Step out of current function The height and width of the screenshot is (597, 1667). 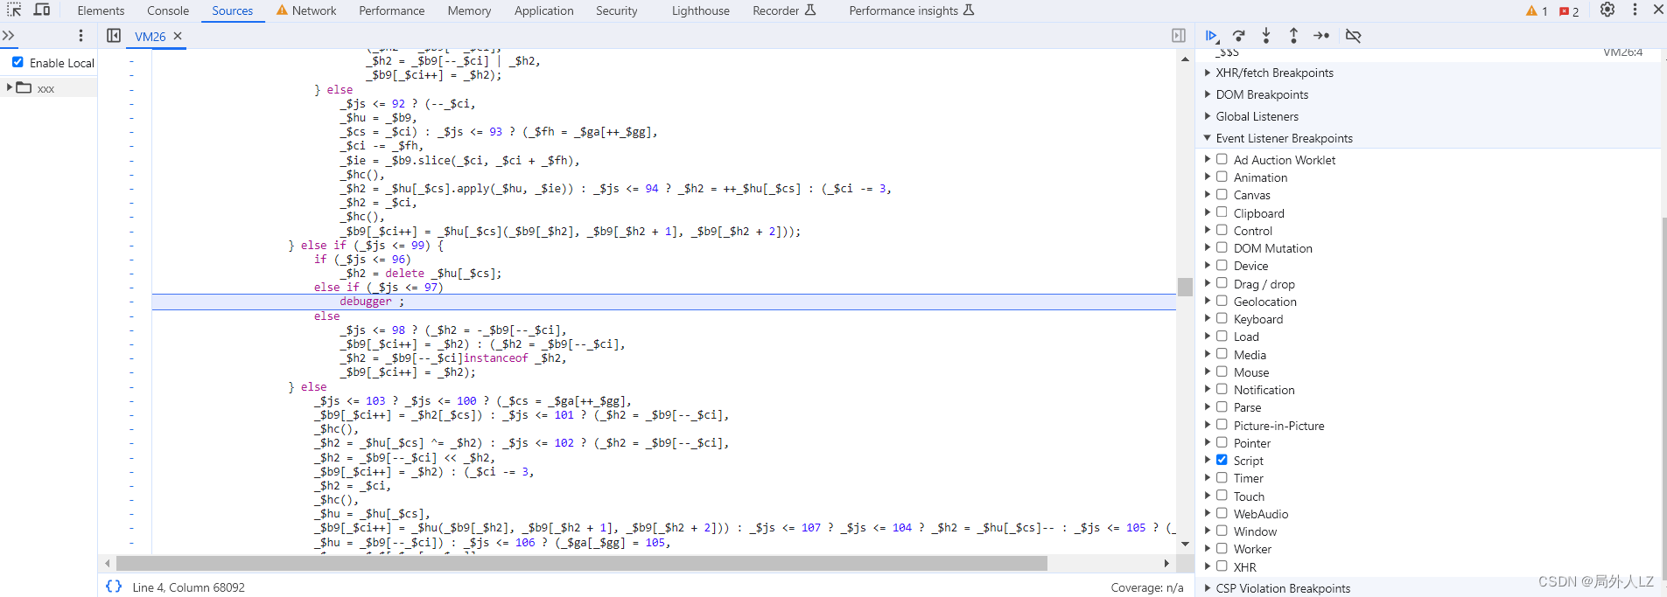coord(1293,36)
